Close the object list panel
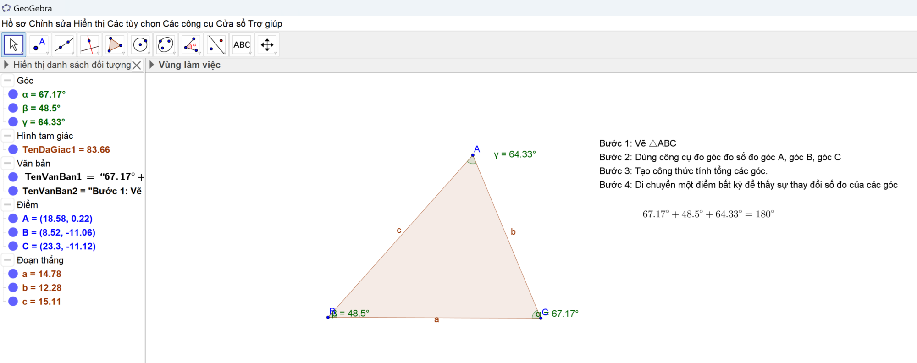This screenshot has height=363, width=917. coord(137,66)
